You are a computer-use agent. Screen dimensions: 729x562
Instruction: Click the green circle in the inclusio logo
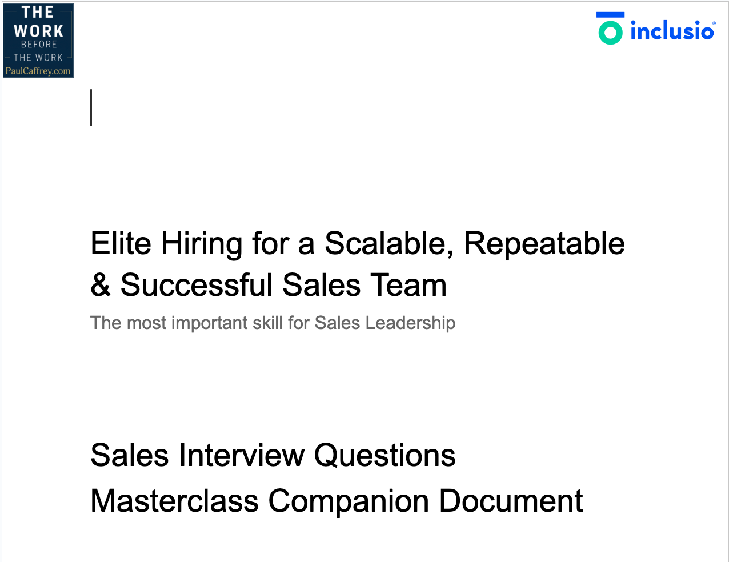tap(610, 33)
